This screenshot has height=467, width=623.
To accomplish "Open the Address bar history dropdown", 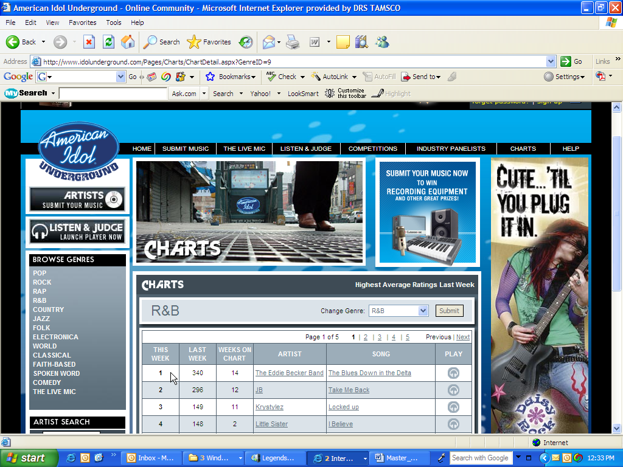I will 551,61.
